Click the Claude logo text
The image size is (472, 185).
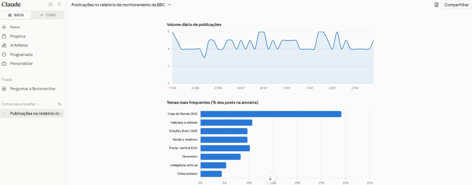pos(11,4)
